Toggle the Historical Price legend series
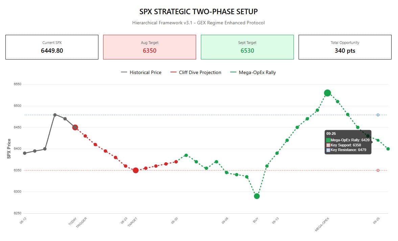Screen dimensions: 398x241 click(x=141, y=72)
